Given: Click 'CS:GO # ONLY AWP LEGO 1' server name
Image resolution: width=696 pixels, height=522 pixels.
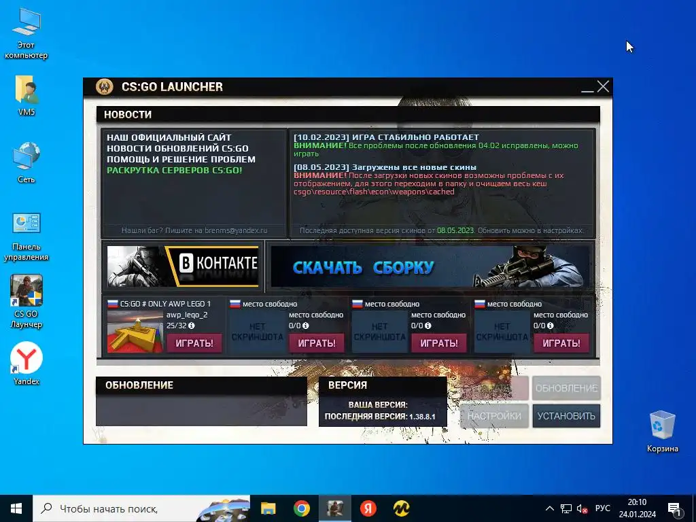Looking at the screenshot, I should 165,304.
